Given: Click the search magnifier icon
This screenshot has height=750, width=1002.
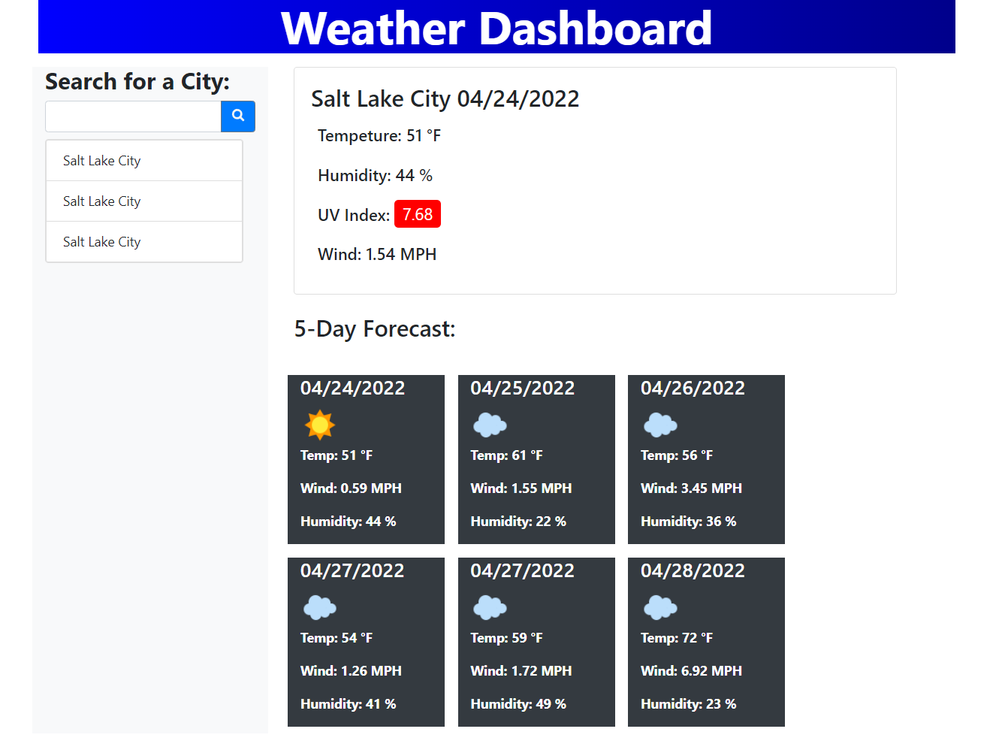Looking at the screenshot, I should pos(237,116).
